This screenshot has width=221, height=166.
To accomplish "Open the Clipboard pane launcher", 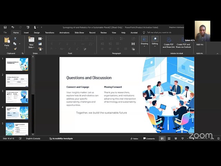I will (22, 53).
